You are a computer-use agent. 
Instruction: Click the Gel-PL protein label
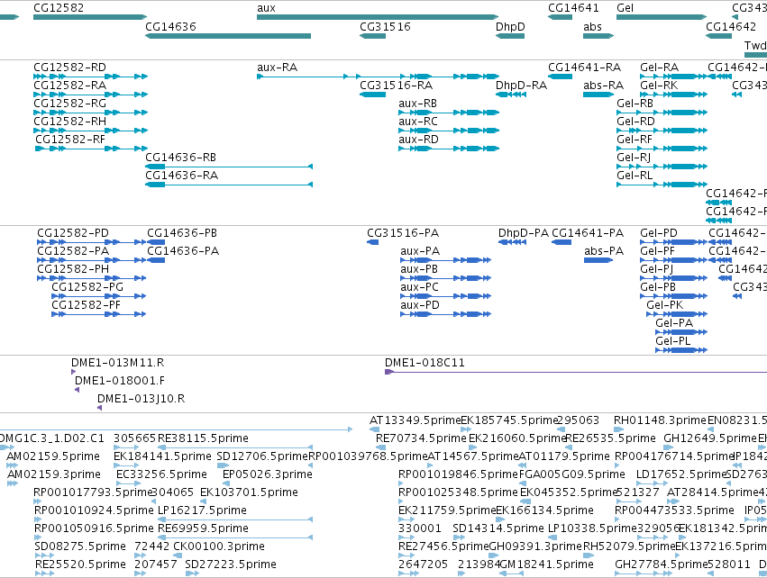tap(673, 341)
